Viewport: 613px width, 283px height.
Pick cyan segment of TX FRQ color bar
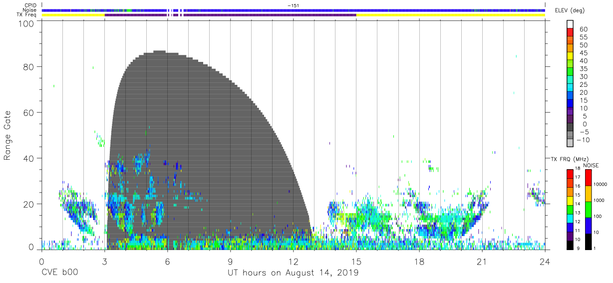coord(570,218)
